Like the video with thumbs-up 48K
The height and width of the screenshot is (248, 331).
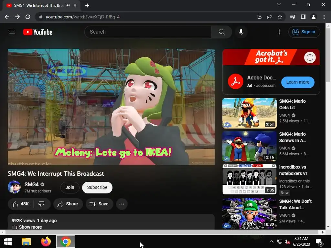pyautogui.click(x=20, y=204)
